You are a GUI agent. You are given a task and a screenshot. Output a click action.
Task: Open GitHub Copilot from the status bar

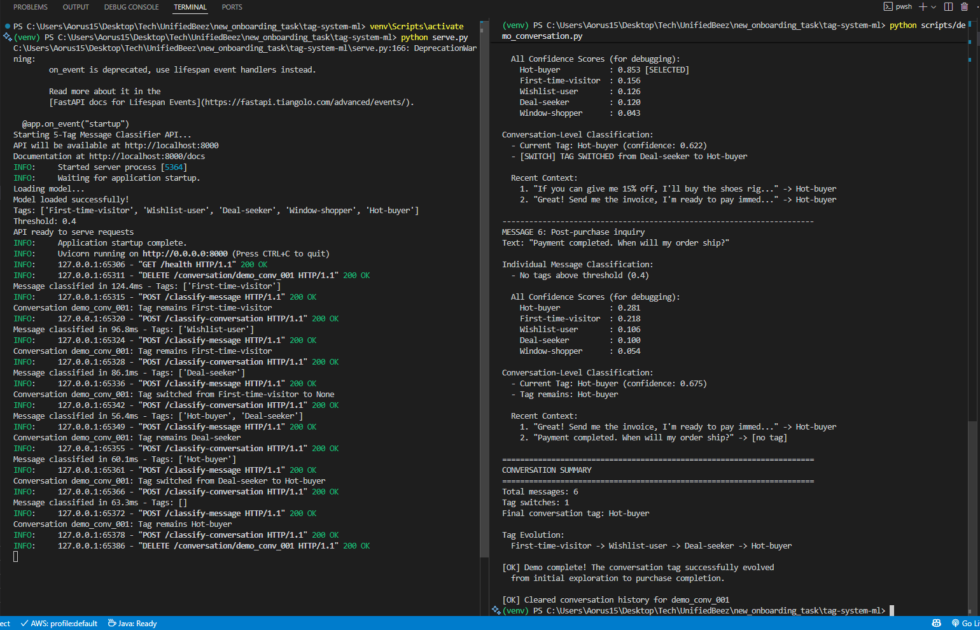click(x=935, y=623)
